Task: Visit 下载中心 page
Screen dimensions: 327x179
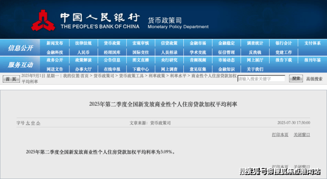Action: 141,69
